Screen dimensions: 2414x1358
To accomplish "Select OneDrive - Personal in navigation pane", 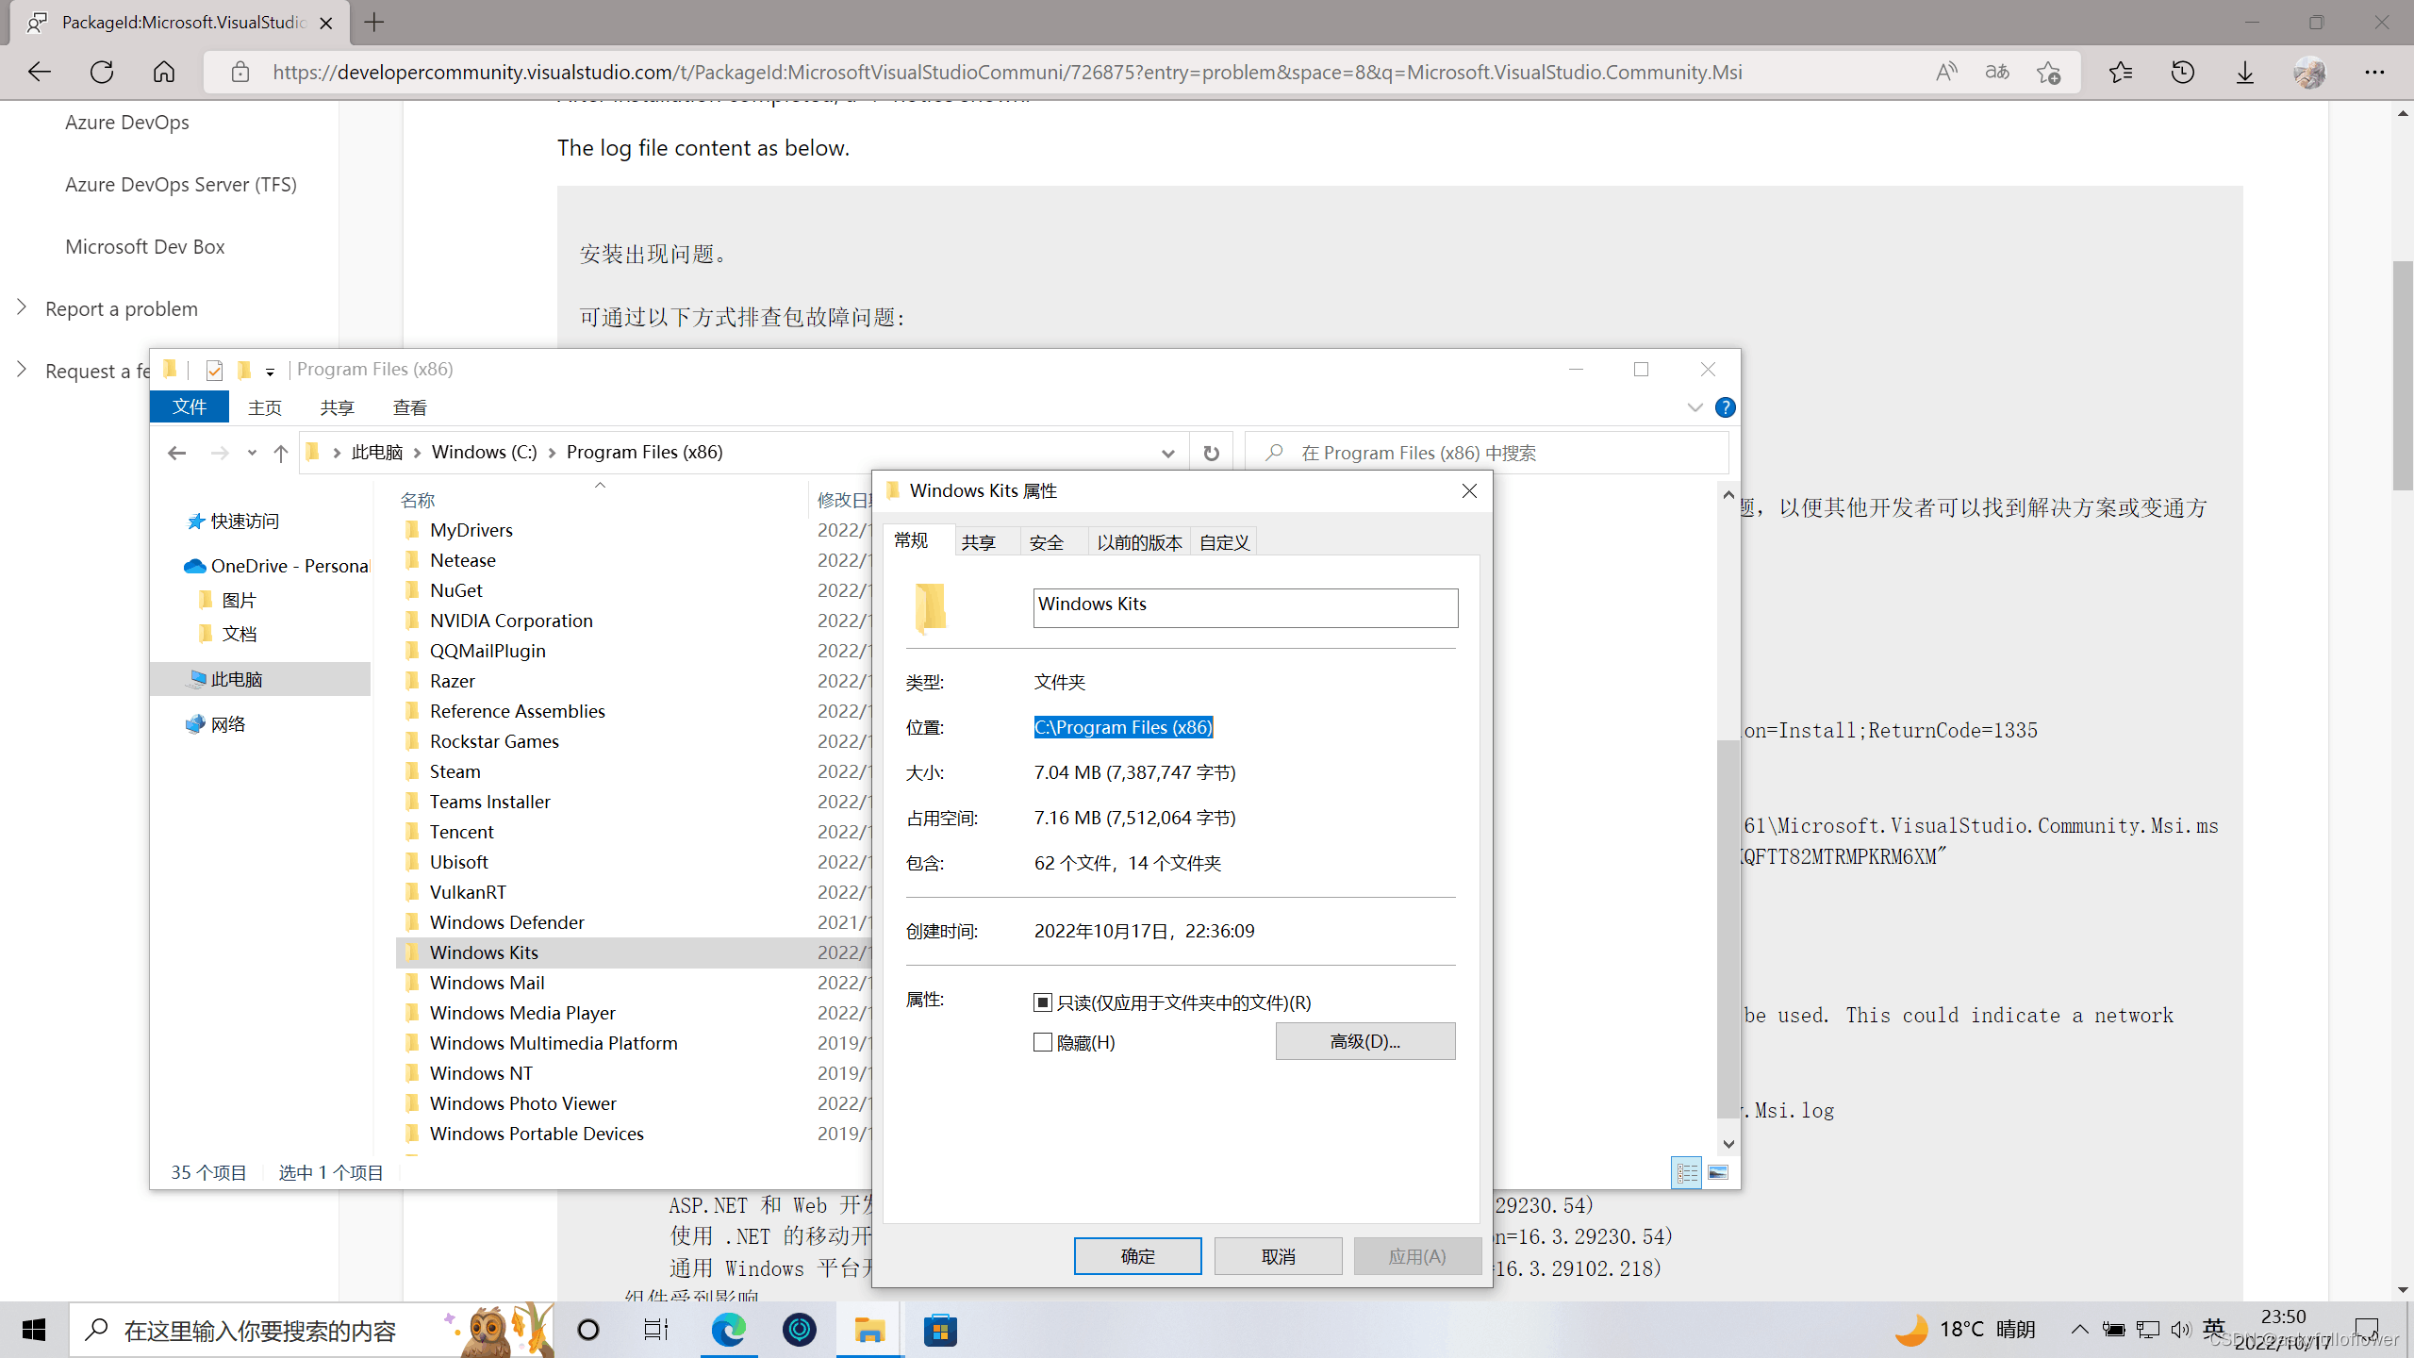I will (x=276, y=566).
